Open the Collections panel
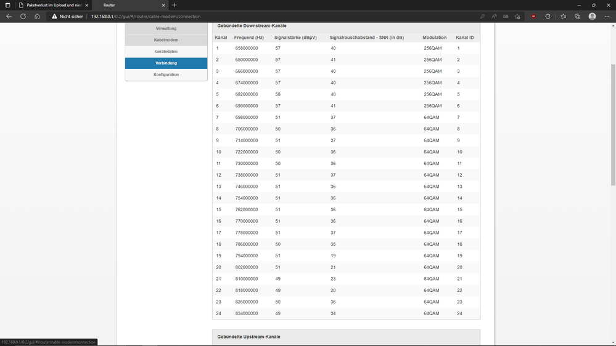Viewport: 616px width, 346px height. pyautogui.click(x=578, y=17)
